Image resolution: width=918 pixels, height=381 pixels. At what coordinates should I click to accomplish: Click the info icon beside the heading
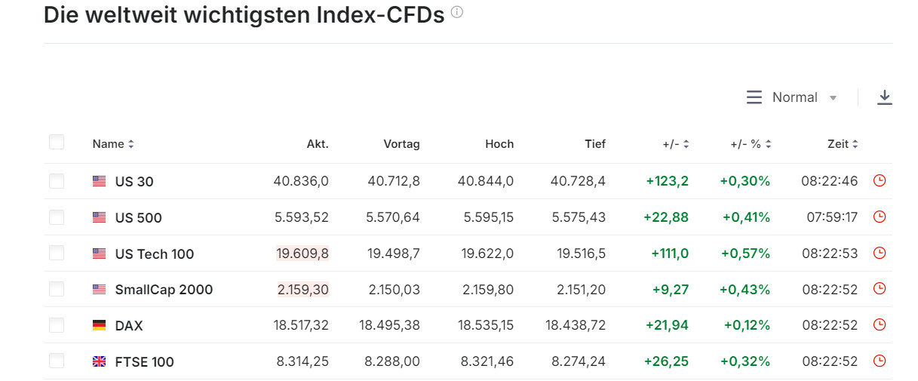(x=456, y=12)
